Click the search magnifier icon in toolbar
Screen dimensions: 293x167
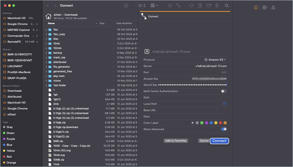[x=227, y=6]
